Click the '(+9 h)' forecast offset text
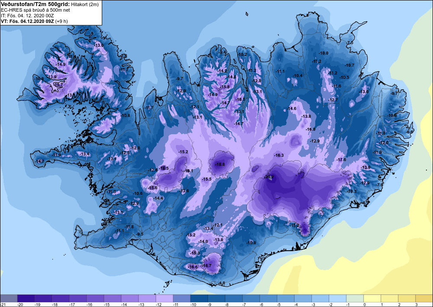The height and width of the screenshot is (307, 433). click(x=61, y=21)
